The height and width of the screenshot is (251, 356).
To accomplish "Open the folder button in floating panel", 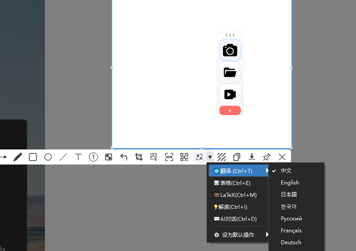I will pos(230,72).
